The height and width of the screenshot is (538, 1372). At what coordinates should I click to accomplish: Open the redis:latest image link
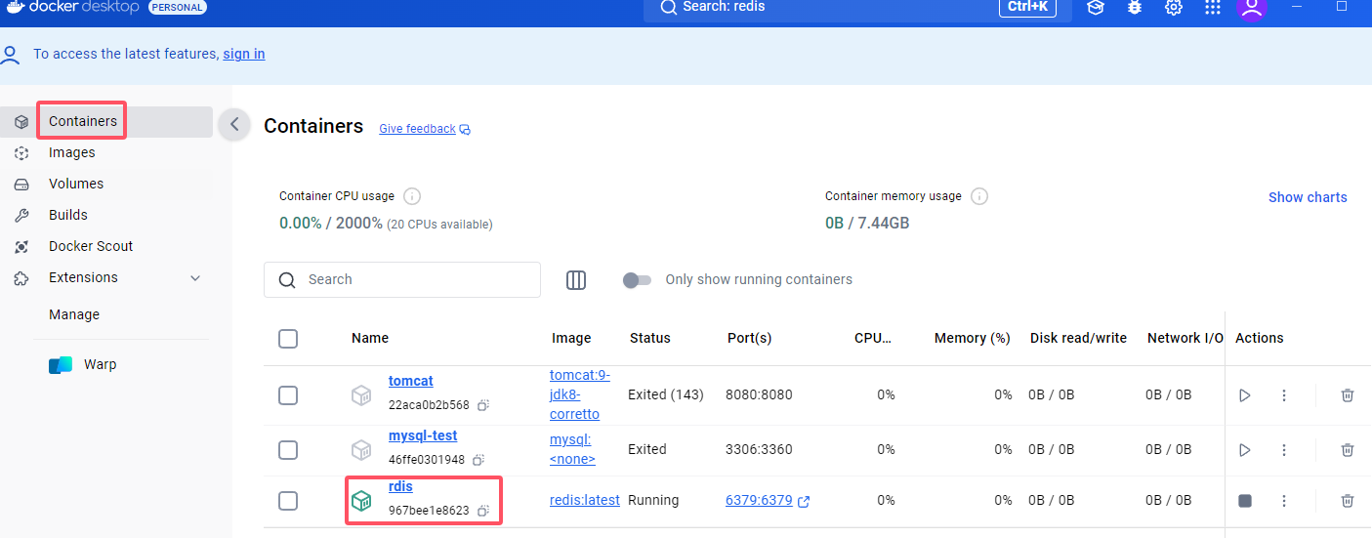(585, 500)
